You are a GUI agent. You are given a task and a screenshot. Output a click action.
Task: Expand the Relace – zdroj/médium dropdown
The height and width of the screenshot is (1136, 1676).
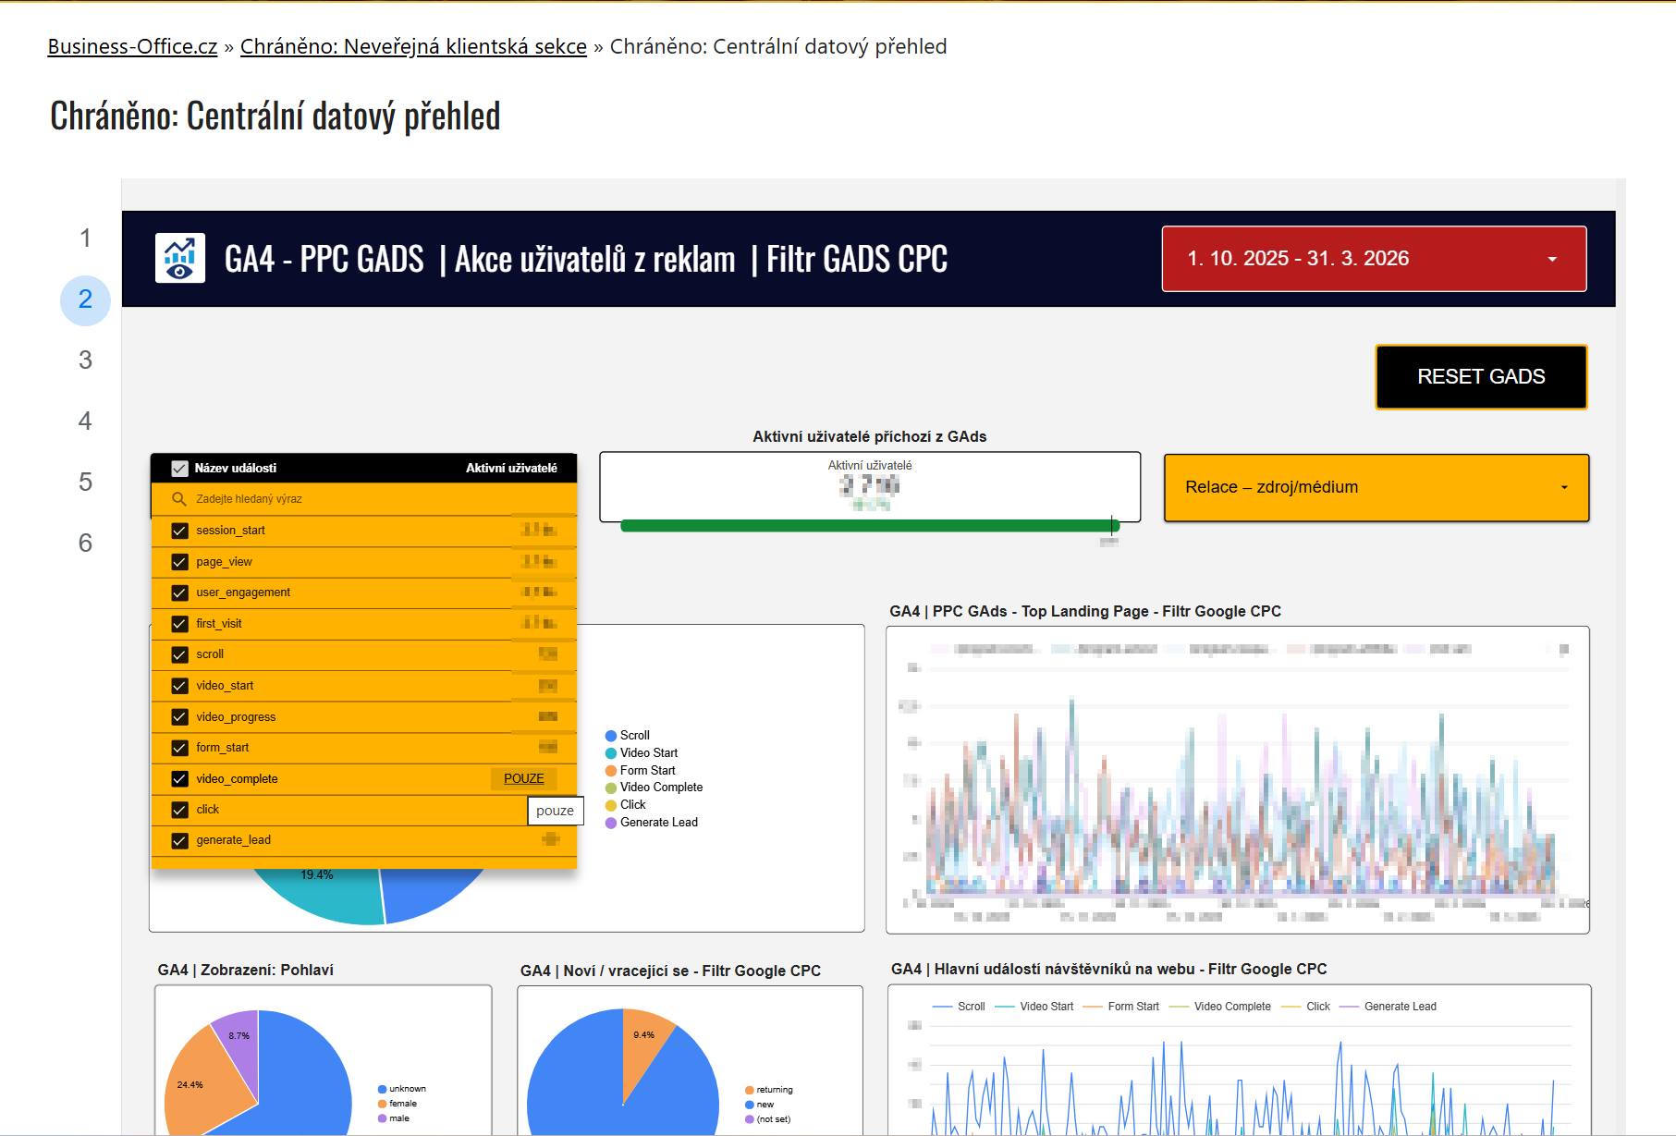tap(1376, 487)
